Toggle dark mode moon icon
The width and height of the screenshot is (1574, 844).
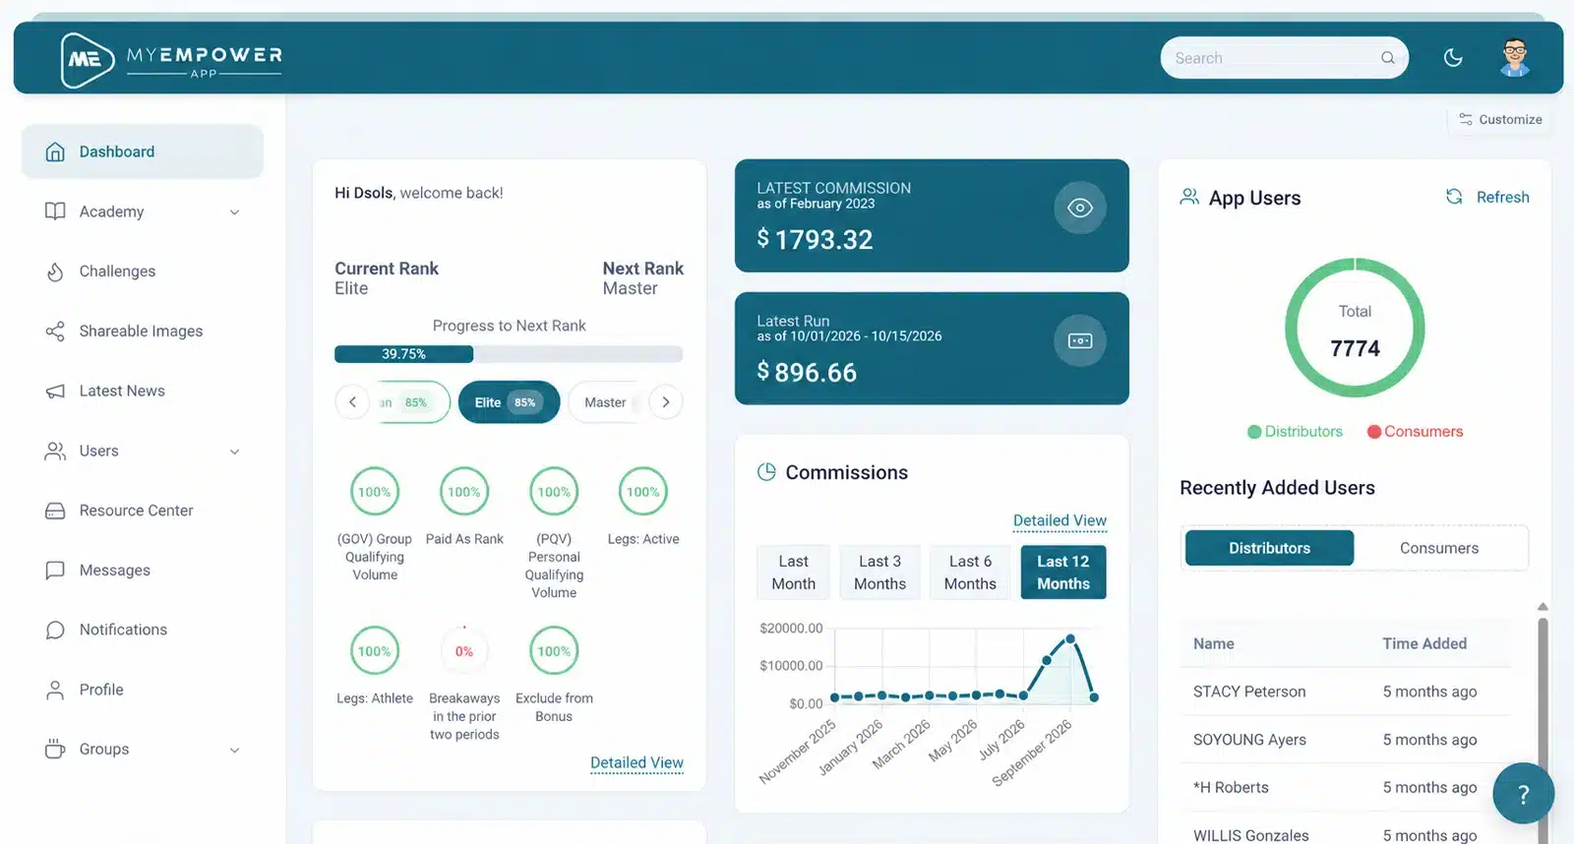point(1453,58)
